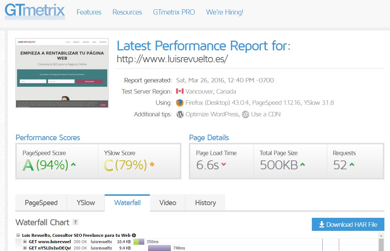Click the YSlow Score orange diamond indicator
The image size is (390, 251).
coord(152,164)
